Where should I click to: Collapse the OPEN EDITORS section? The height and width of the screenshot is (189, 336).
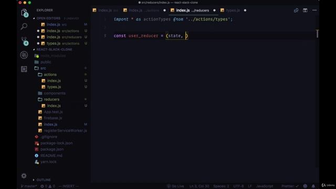(48, 18)
